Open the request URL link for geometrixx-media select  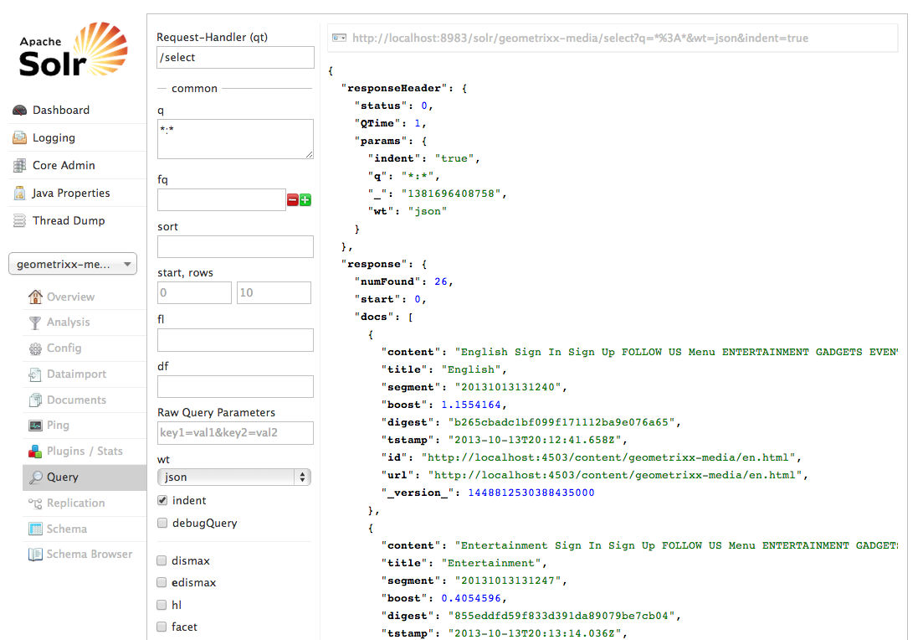pyautogui.click(x=580, y=39)
